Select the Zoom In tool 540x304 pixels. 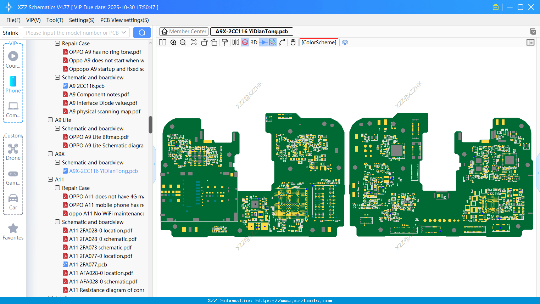point(173,42)
